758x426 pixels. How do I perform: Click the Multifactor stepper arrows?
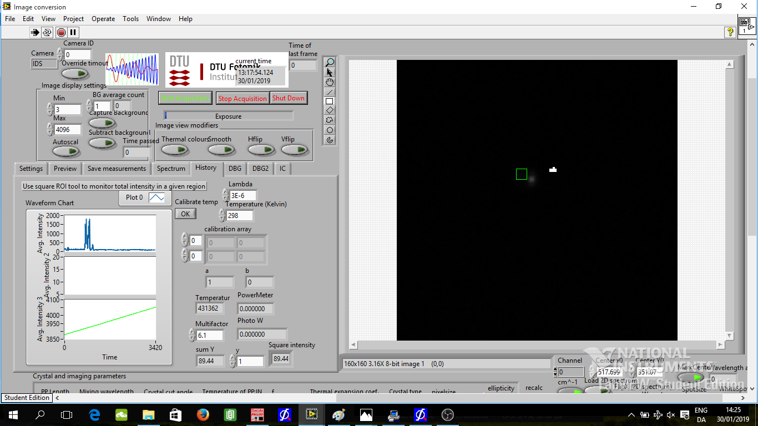193,335
